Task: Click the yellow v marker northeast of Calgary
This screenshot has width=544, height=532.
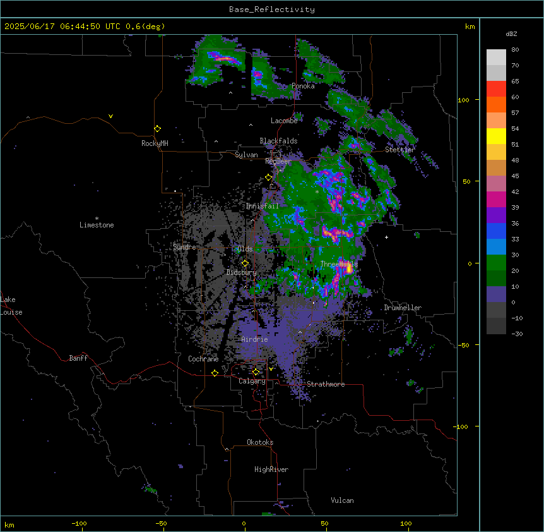Action: point(271,369)
